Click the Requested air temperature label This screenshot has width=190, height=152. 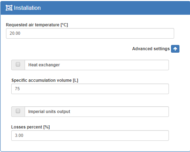point(37,25)
